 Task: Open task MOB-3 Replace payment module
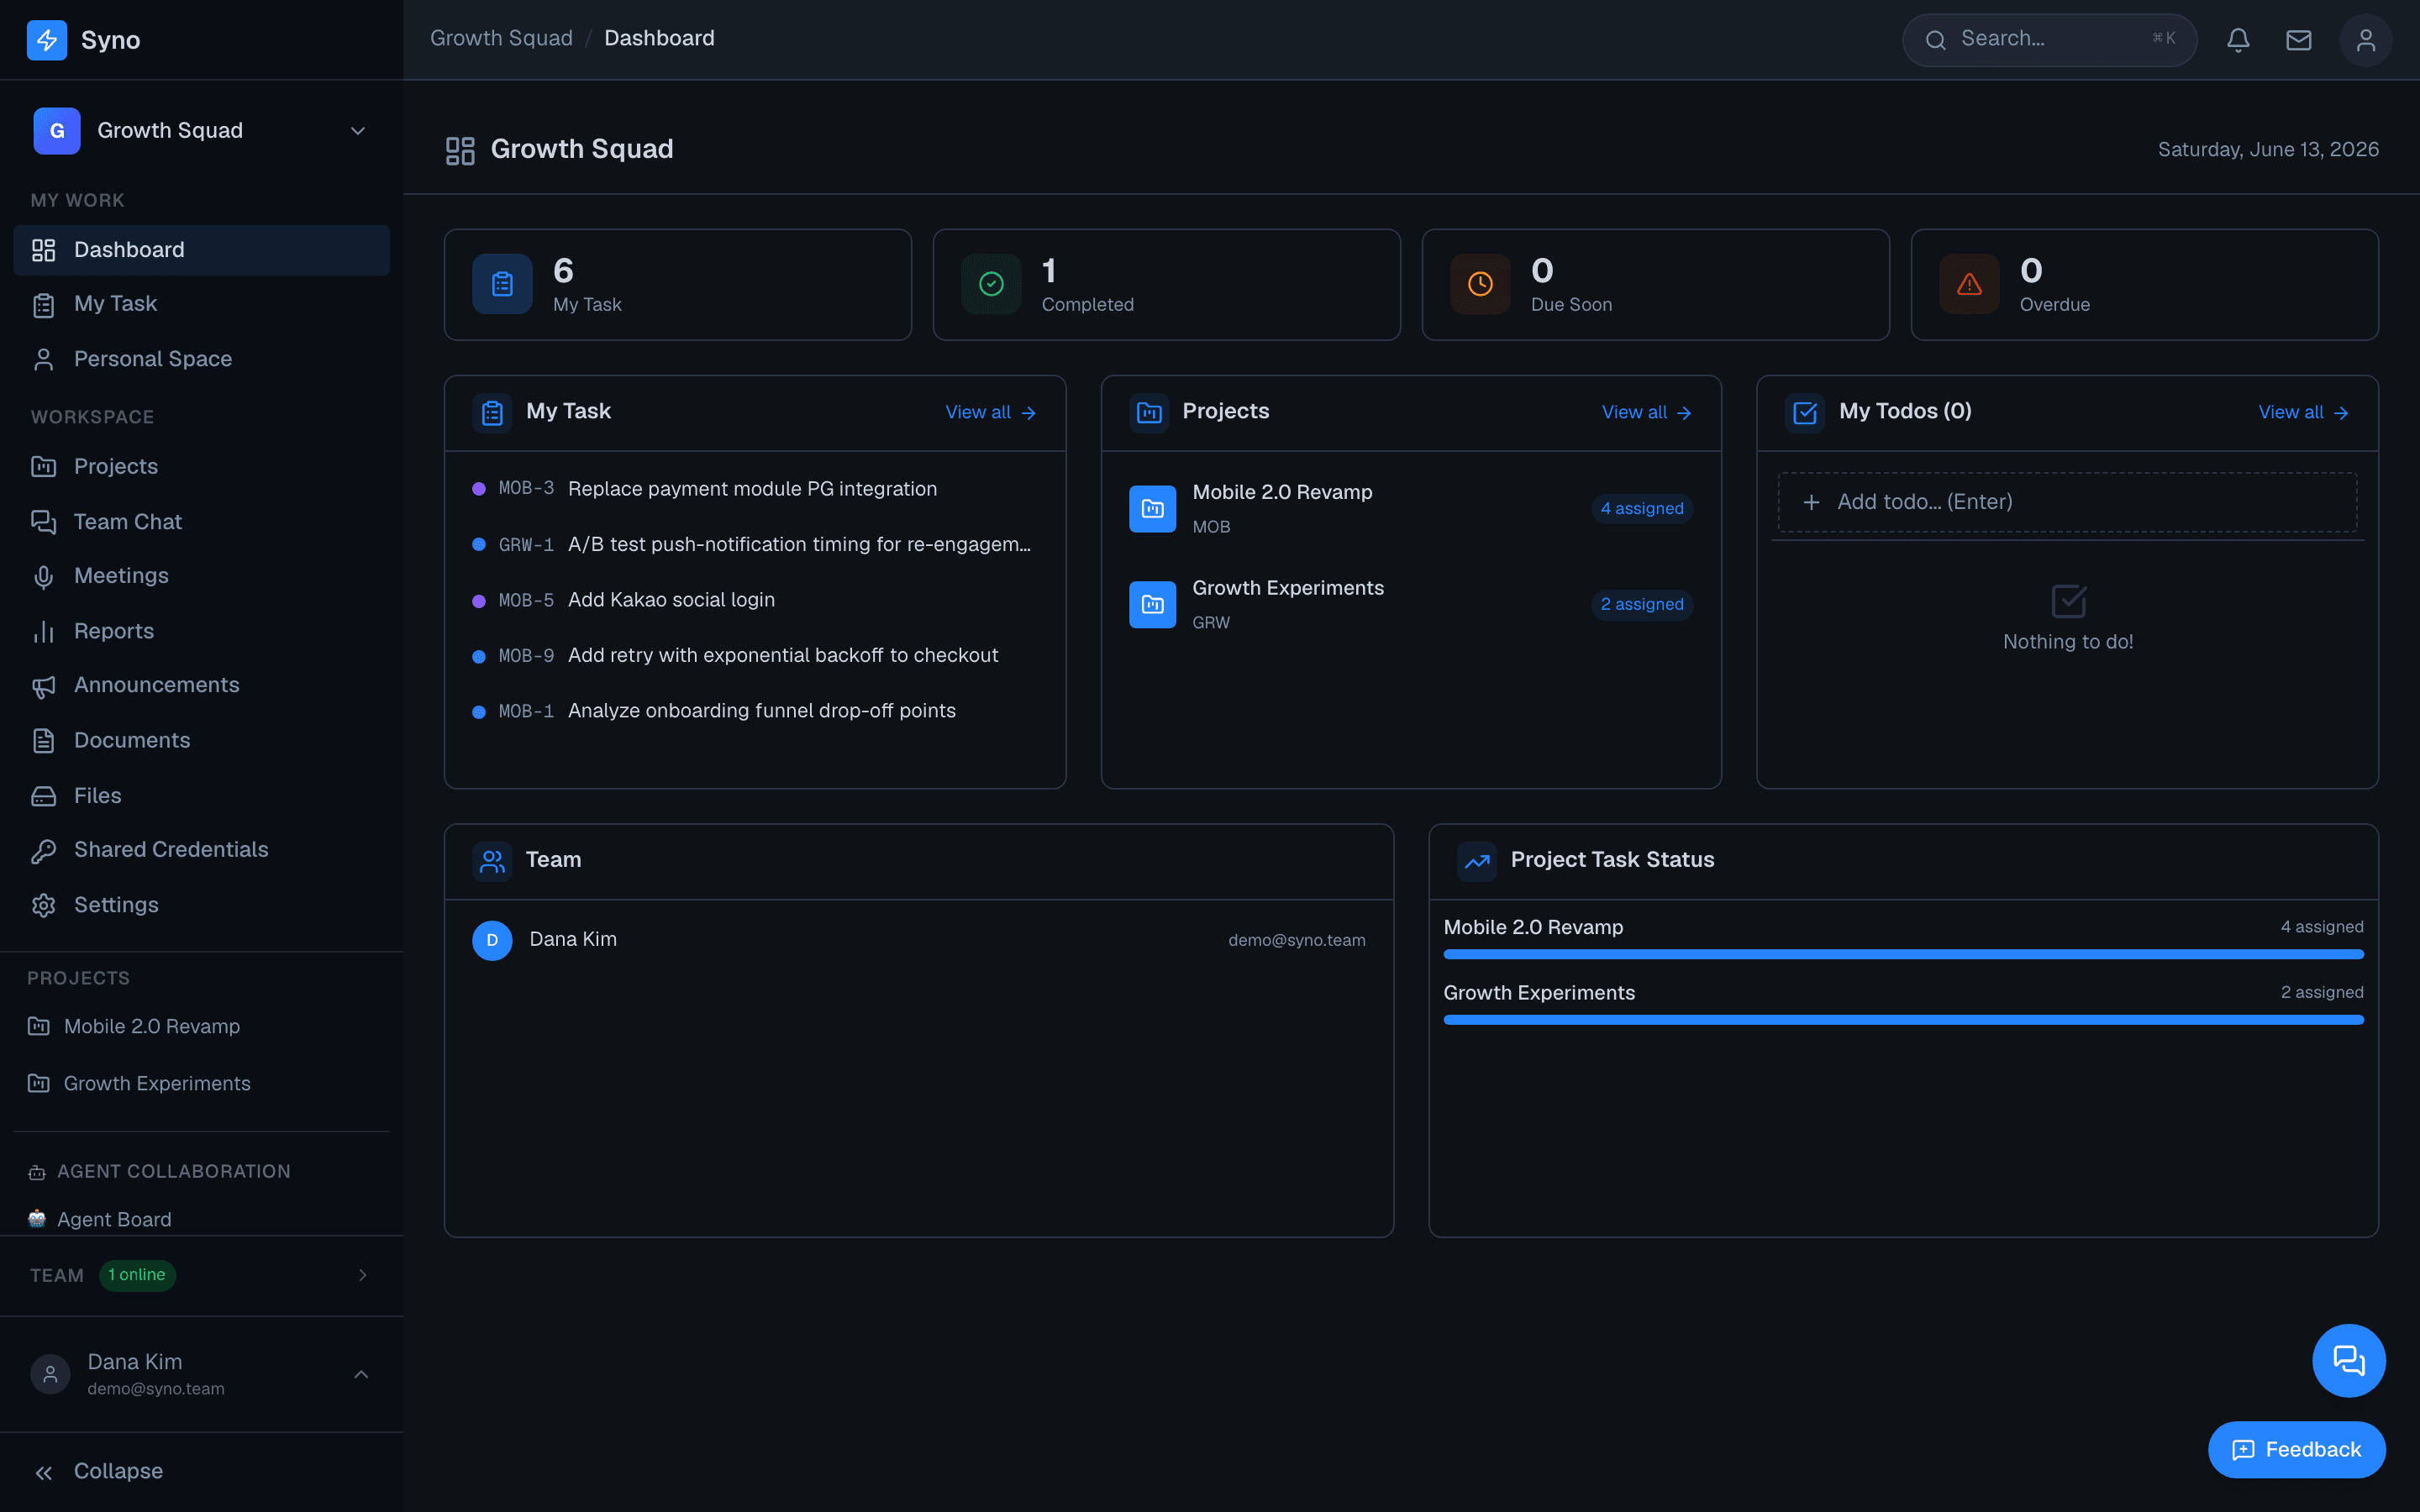[x=755, y=489]
